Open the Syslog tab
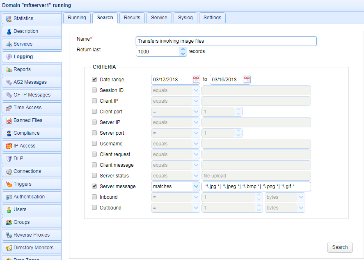Image resolution: width=364 pixels, height=260 pixels. (185, 18)
